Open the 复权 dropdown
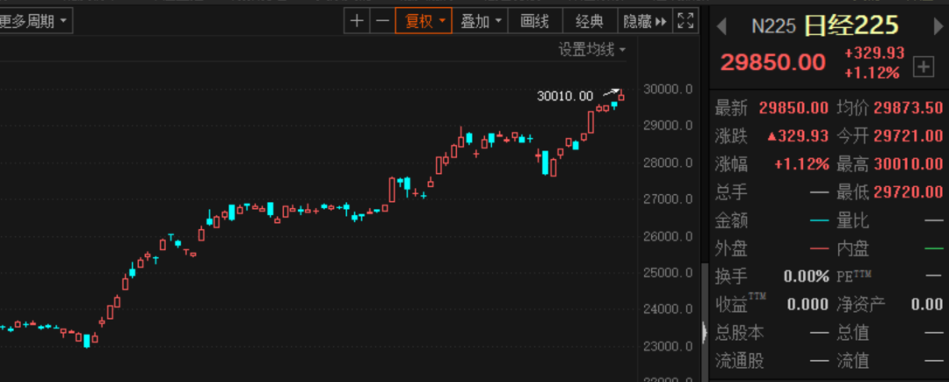The image size is (949, 382). click(424, 21)
